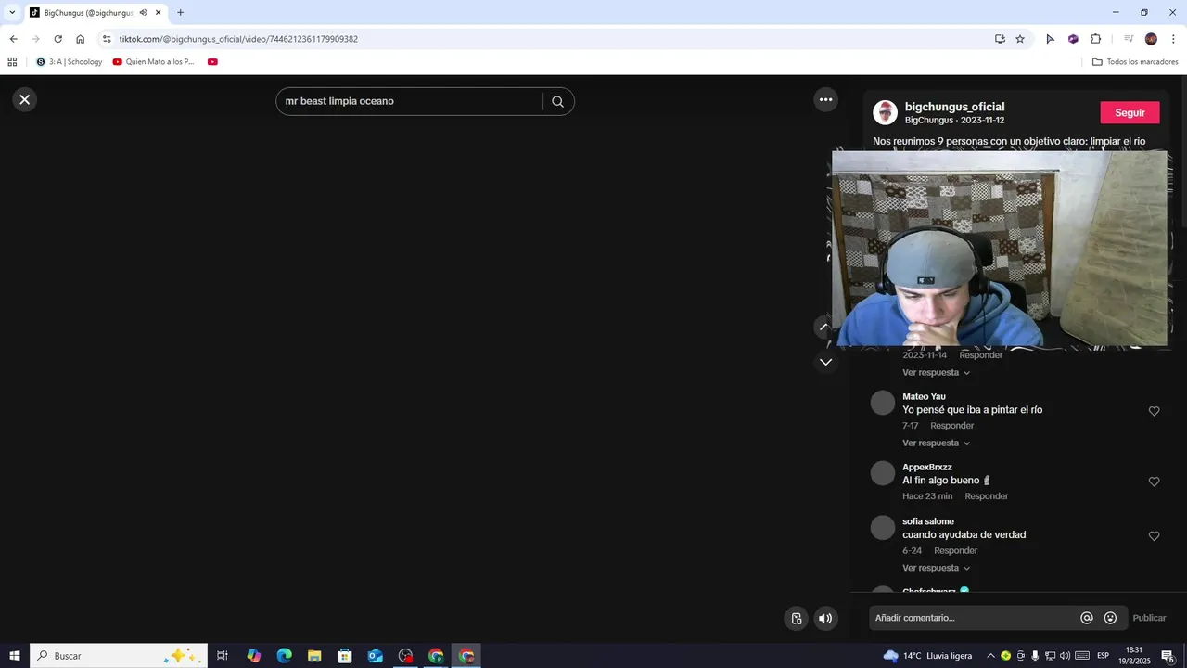Select the BigChungus TikTok tab
This screenshot has height=668, width=1187.
point(89,12)
